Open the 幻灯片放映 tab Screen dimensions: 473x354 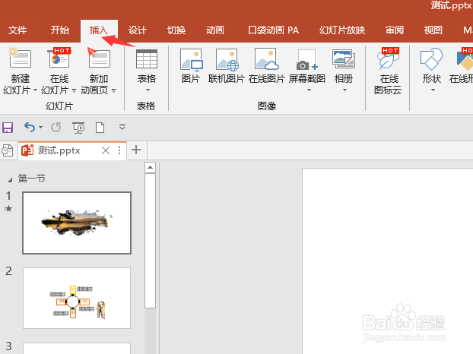342,30
